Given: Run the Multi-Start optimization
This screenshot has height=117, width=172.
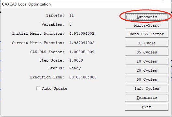Looking at the screenshot, I should [x=147, y=25].
